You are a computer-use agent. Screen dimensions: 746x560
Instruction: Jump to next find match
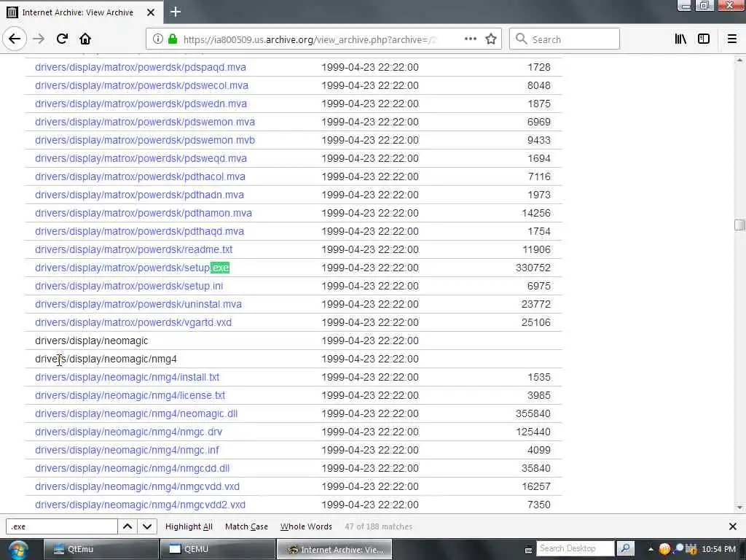147,526
